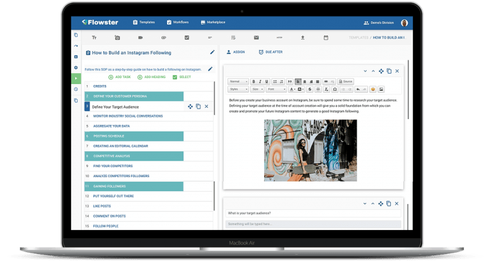
Task: Move the rich text editor widget
Action: [x=381, y=71]
